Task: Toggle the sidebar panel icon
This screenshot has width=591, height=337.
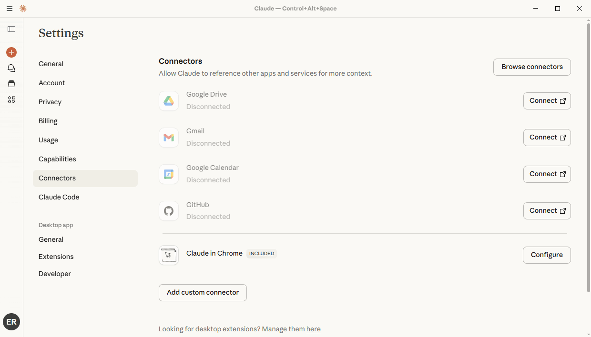Action: pos(11,29)
